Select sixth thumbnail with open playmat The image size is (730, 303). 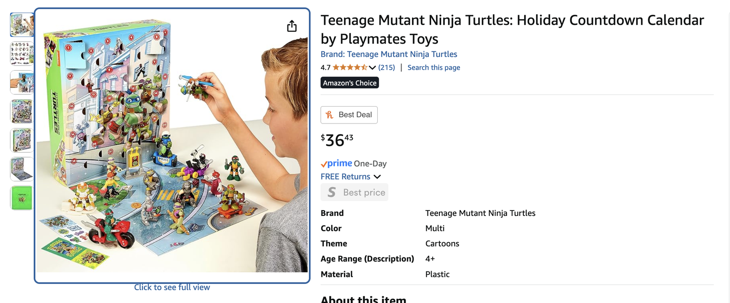point(22,169)
